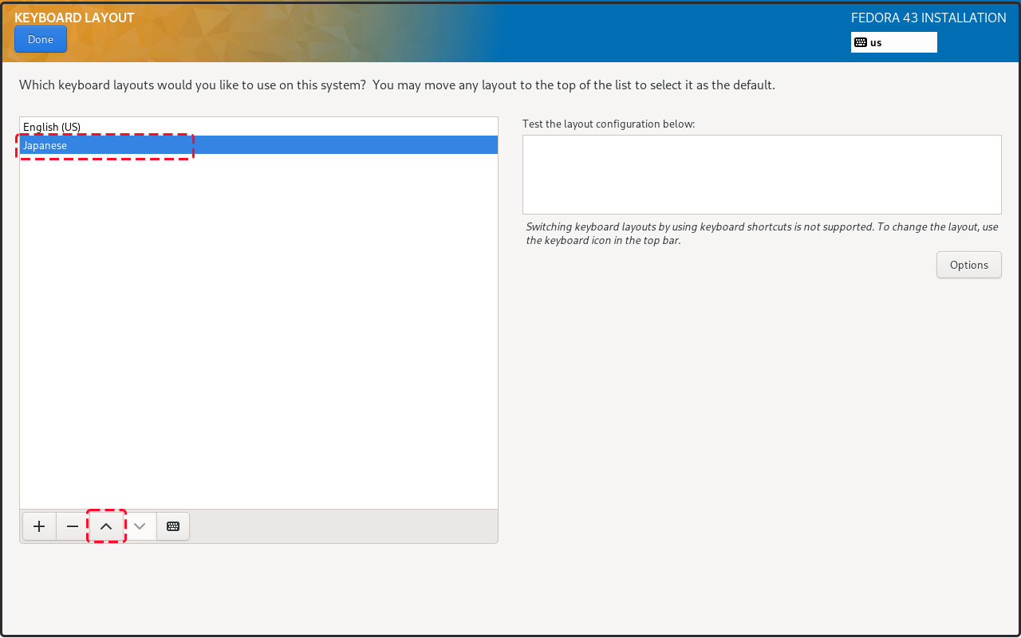The image size is (1021, 638).
Task: Move Japanese layout up with the up arrow
Action: (x=106, y=526)
